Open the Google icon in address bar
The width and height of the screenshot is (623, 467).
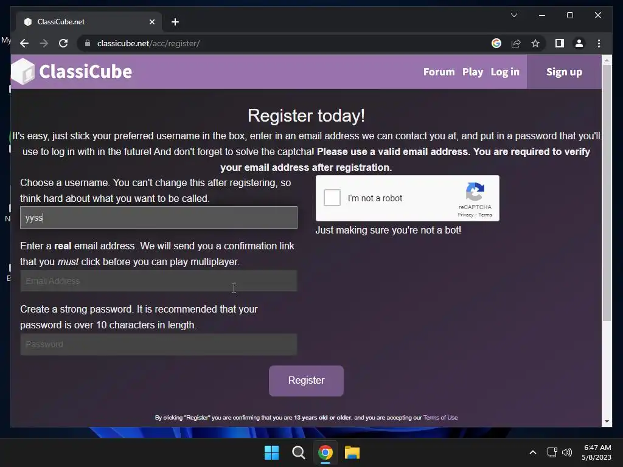496,43
